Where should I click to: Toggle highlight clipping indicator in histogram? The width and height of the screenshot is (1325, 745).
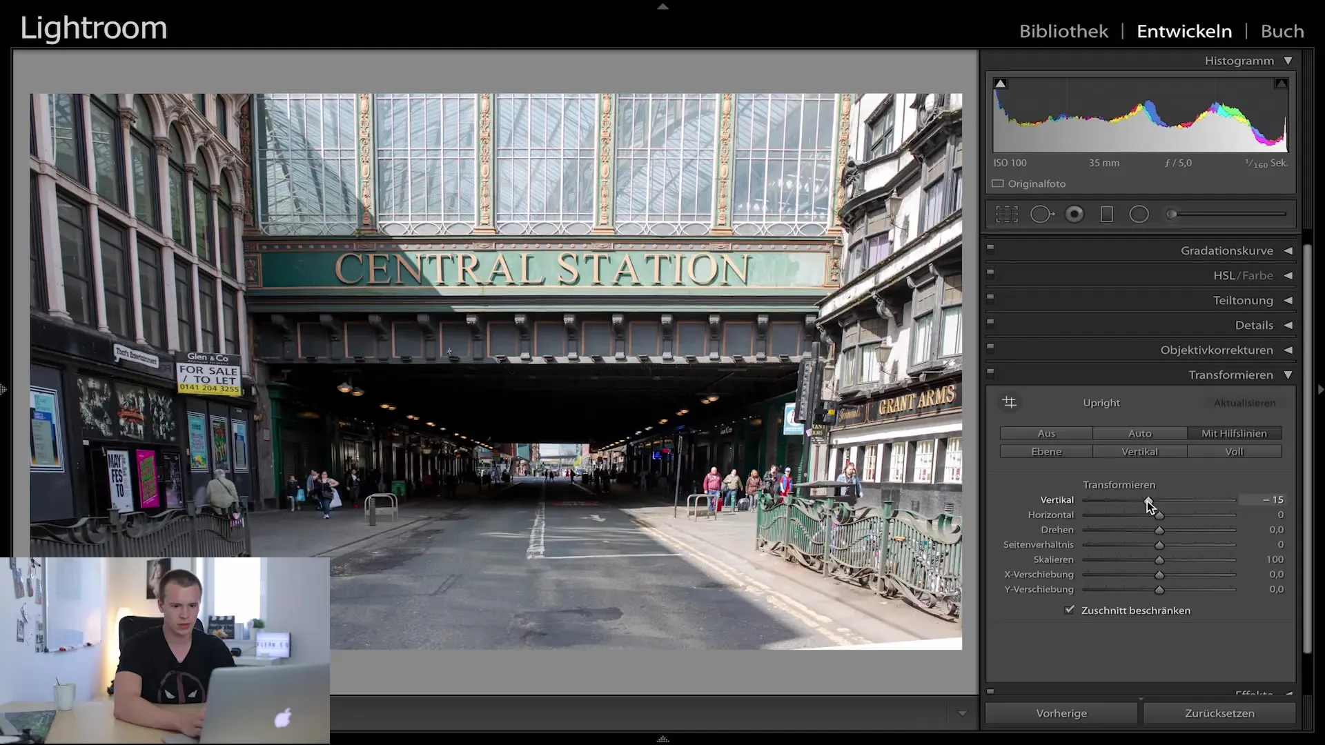tap(1281, 83)
